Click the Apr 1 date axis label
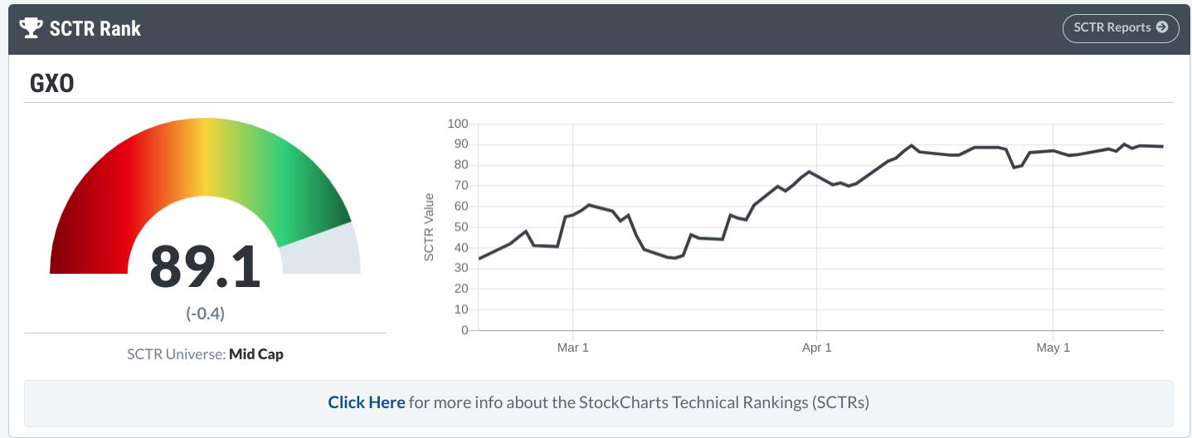This screenshot has width=1192, height=438. (x=816, y=348)
